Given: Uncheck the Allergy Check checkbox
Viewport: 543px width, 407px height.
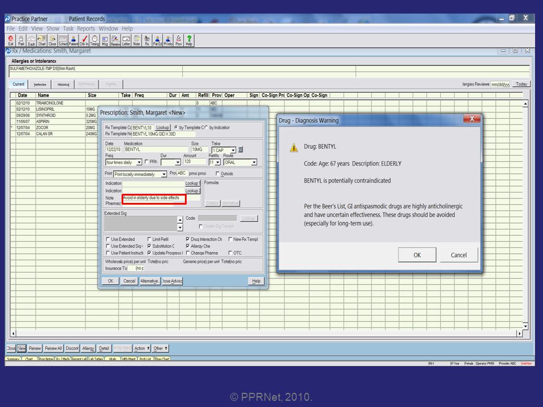Looking at the screenshot, I should point(188,246).
